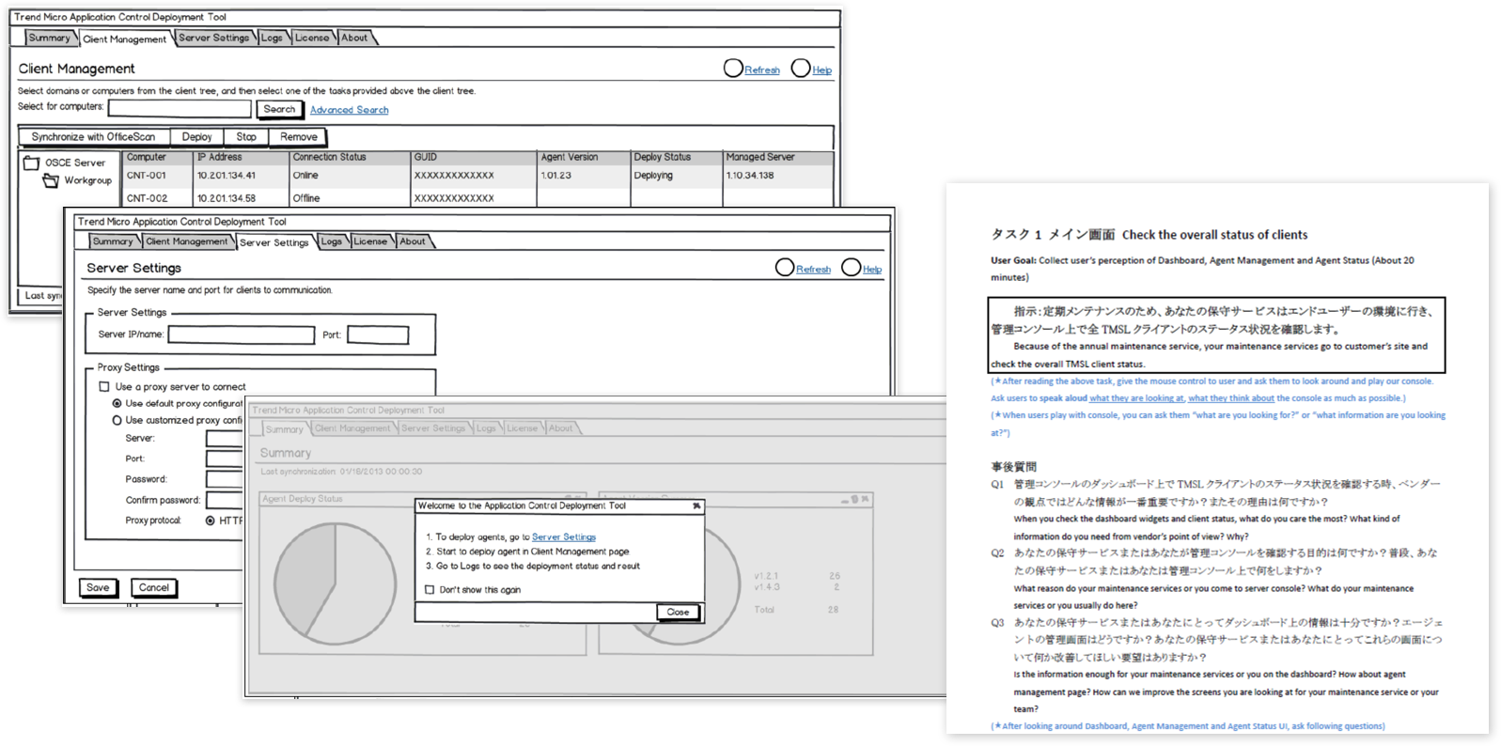Open About tab in Client Management window
Image resolution: width=1501 pixels, height=746 pixels.
[x=354, y=38]
